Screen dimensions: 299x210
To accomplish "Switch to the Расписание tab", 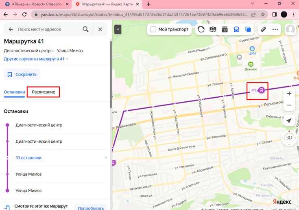I will tap(44, 92).
